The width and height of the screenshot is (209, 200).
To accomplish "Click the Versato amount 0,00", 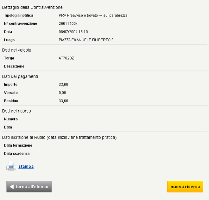I will coord(63,93).
